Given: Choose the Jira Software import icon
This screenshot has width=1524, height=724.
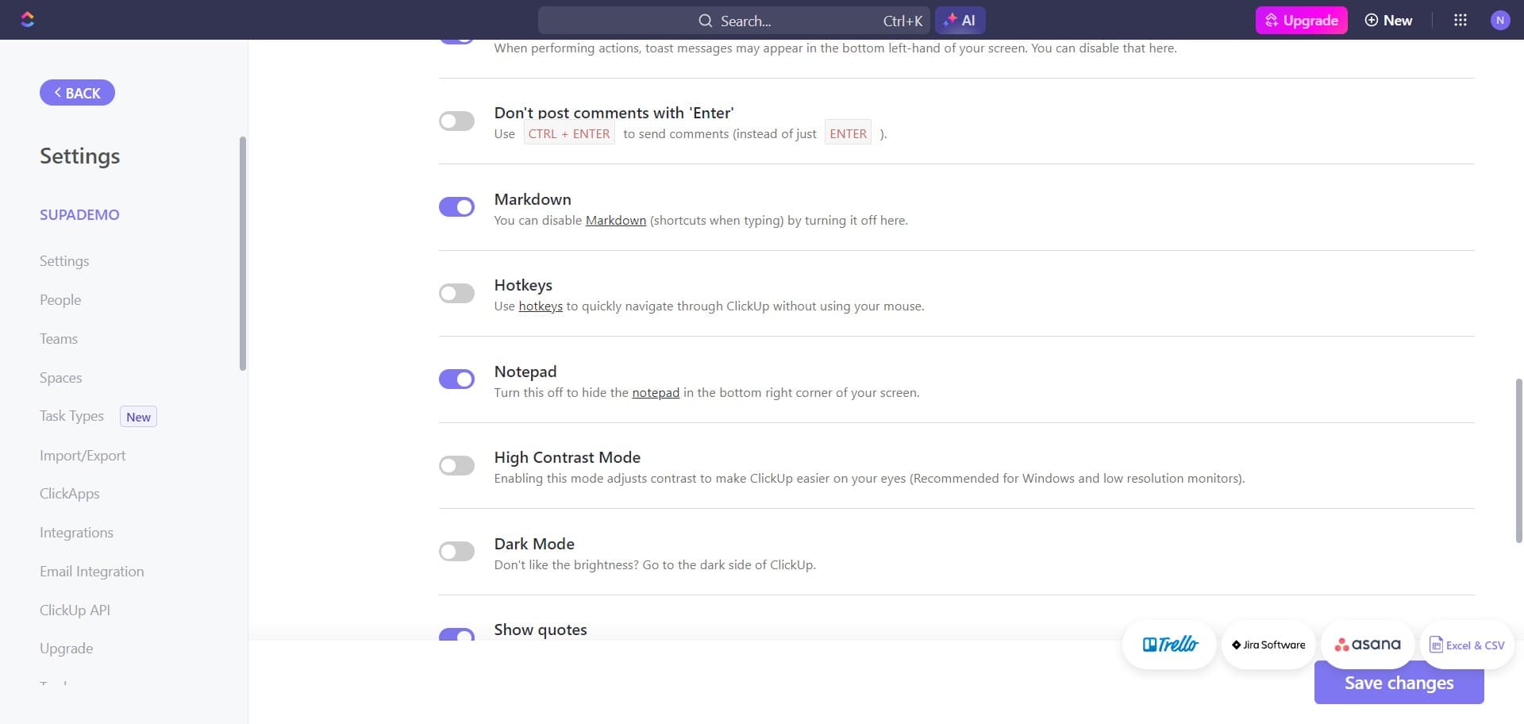Looking at the screenshot, I should (x=1268, y=645).
